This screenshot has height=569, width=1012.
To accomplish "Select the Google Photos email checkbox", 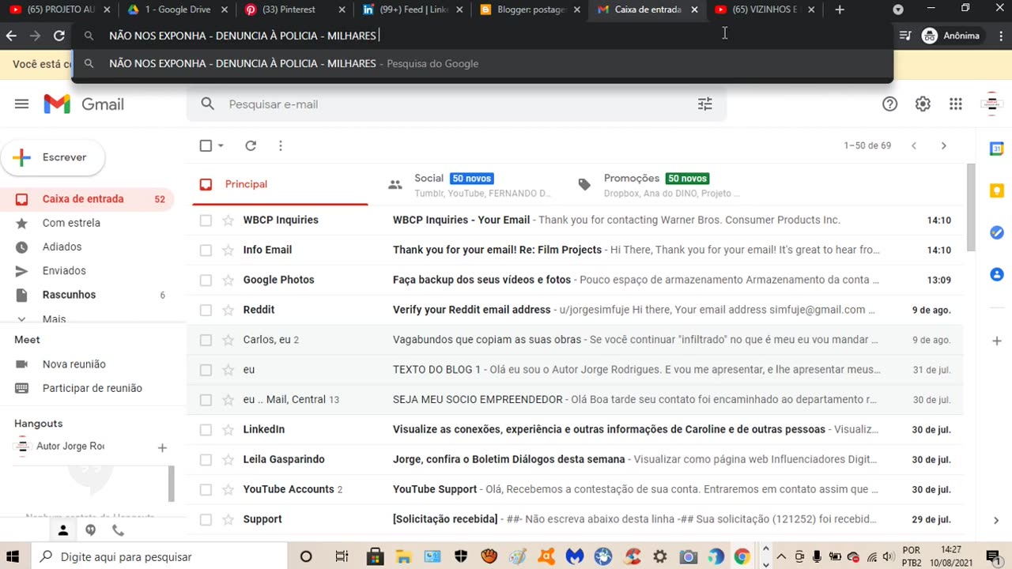I will (206, 280).
